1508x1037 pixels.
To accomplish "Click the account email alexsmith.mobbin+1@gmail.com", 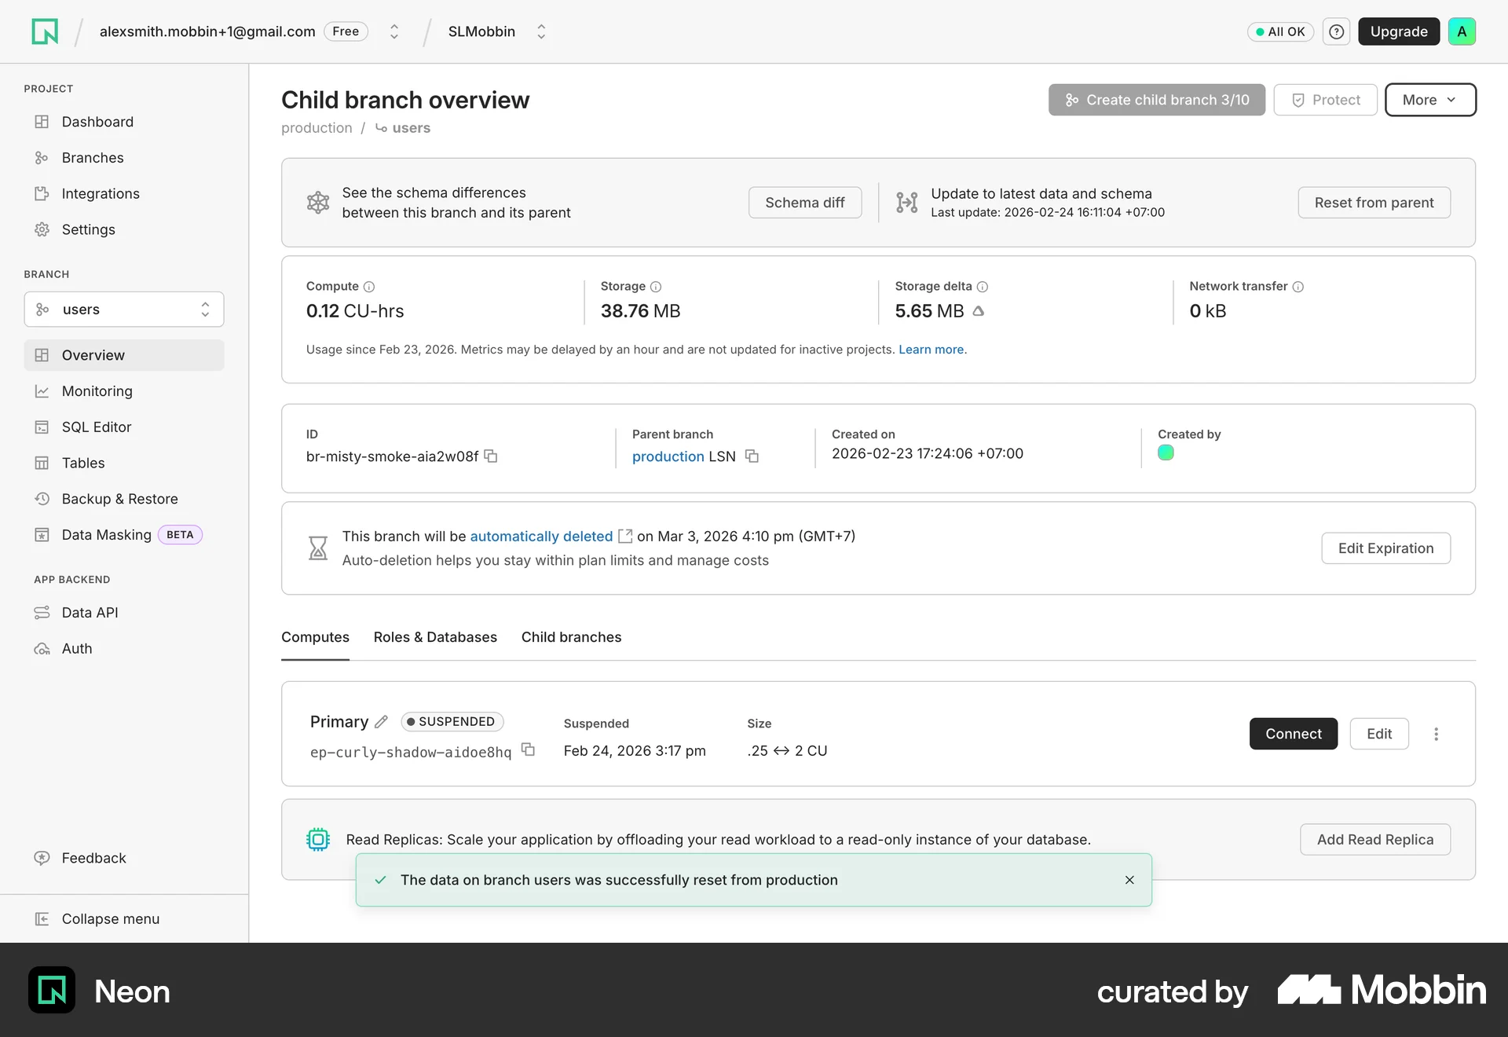I will tap(207, 31).
